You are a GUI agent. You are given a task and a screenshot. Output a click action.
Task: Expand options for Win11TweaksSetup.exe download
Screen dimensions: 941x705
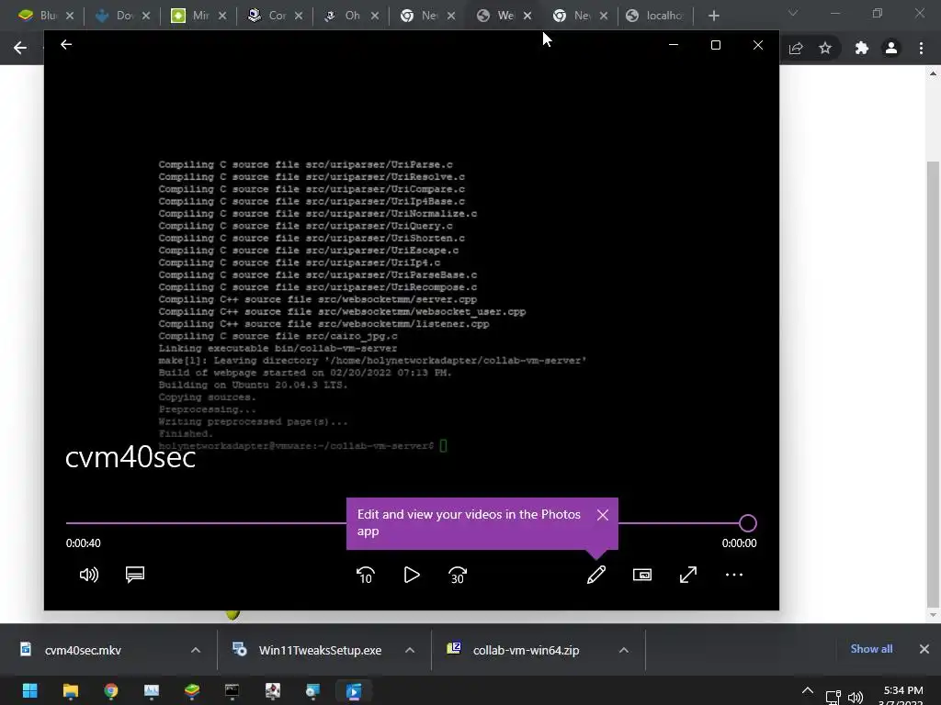(410, 651)
